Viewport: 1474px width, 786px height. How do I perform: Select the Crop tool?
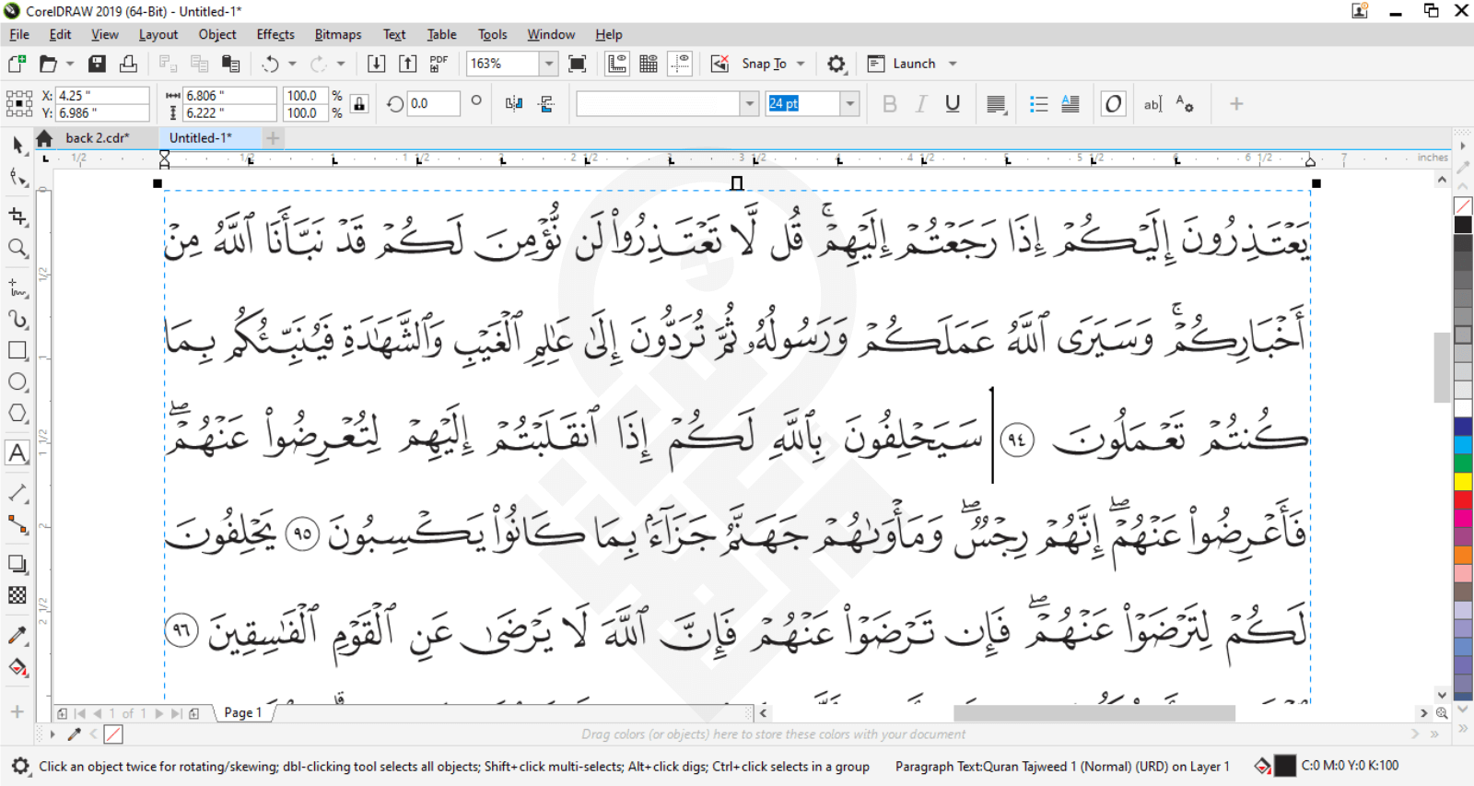[x=18, y=217]
